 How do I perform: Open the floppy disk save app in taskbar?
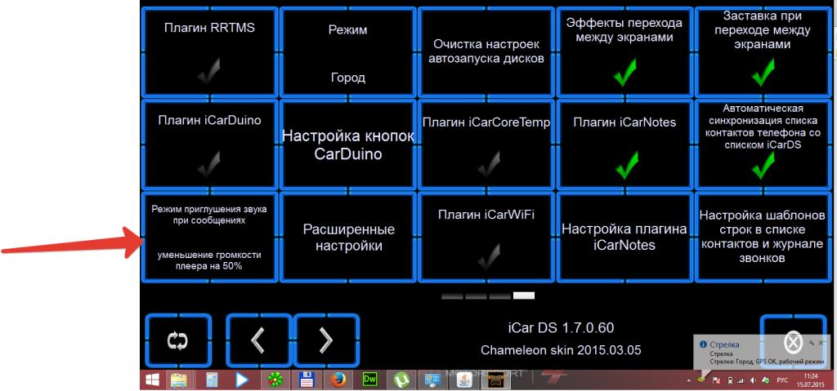tap(307, 380)
